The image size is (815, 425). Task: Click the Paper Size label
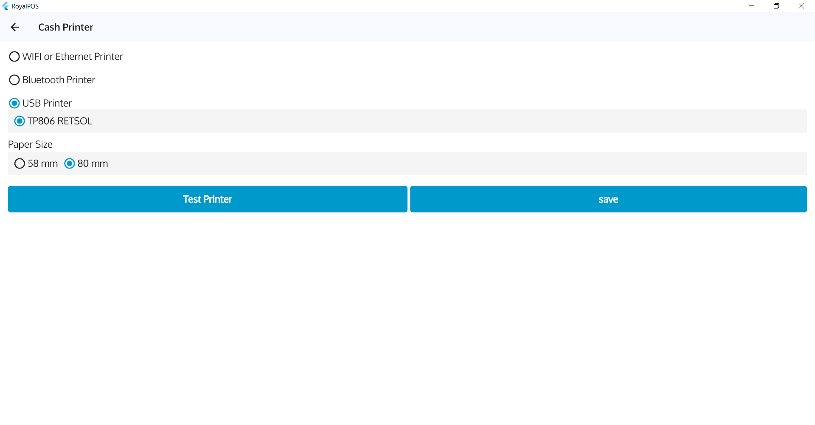click(x=30, y=144)
